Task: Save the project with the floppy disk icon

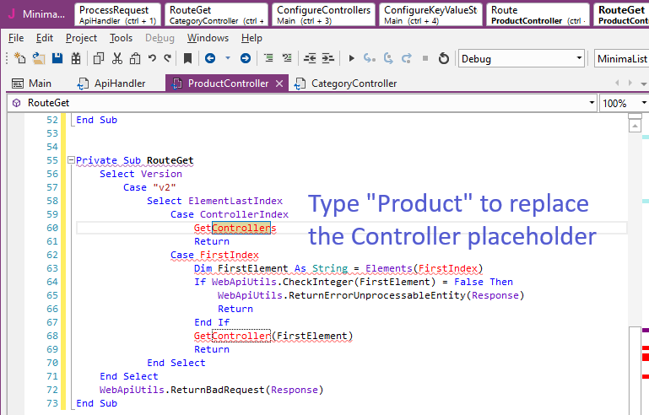Action: pos(57,58)
